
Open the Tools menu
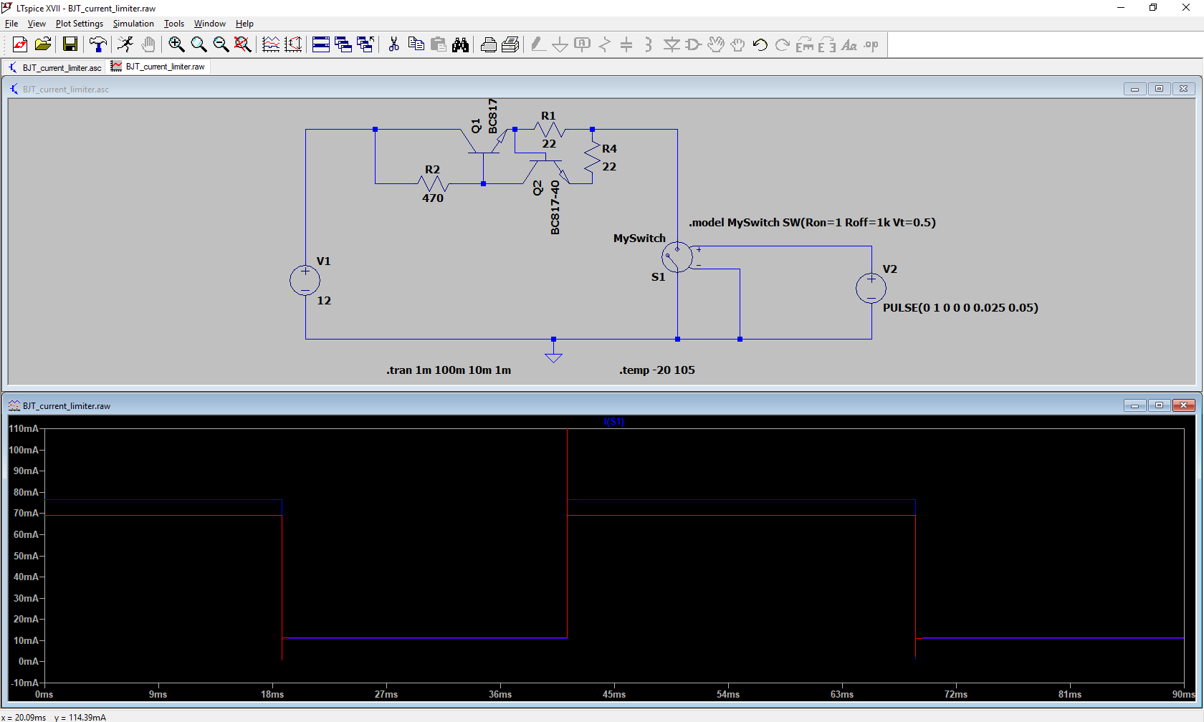point(174,24)
